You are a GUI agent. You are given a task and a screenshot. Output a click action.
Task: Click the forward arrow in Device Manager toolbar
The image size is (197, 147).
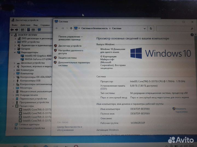[x=17, y=30]
